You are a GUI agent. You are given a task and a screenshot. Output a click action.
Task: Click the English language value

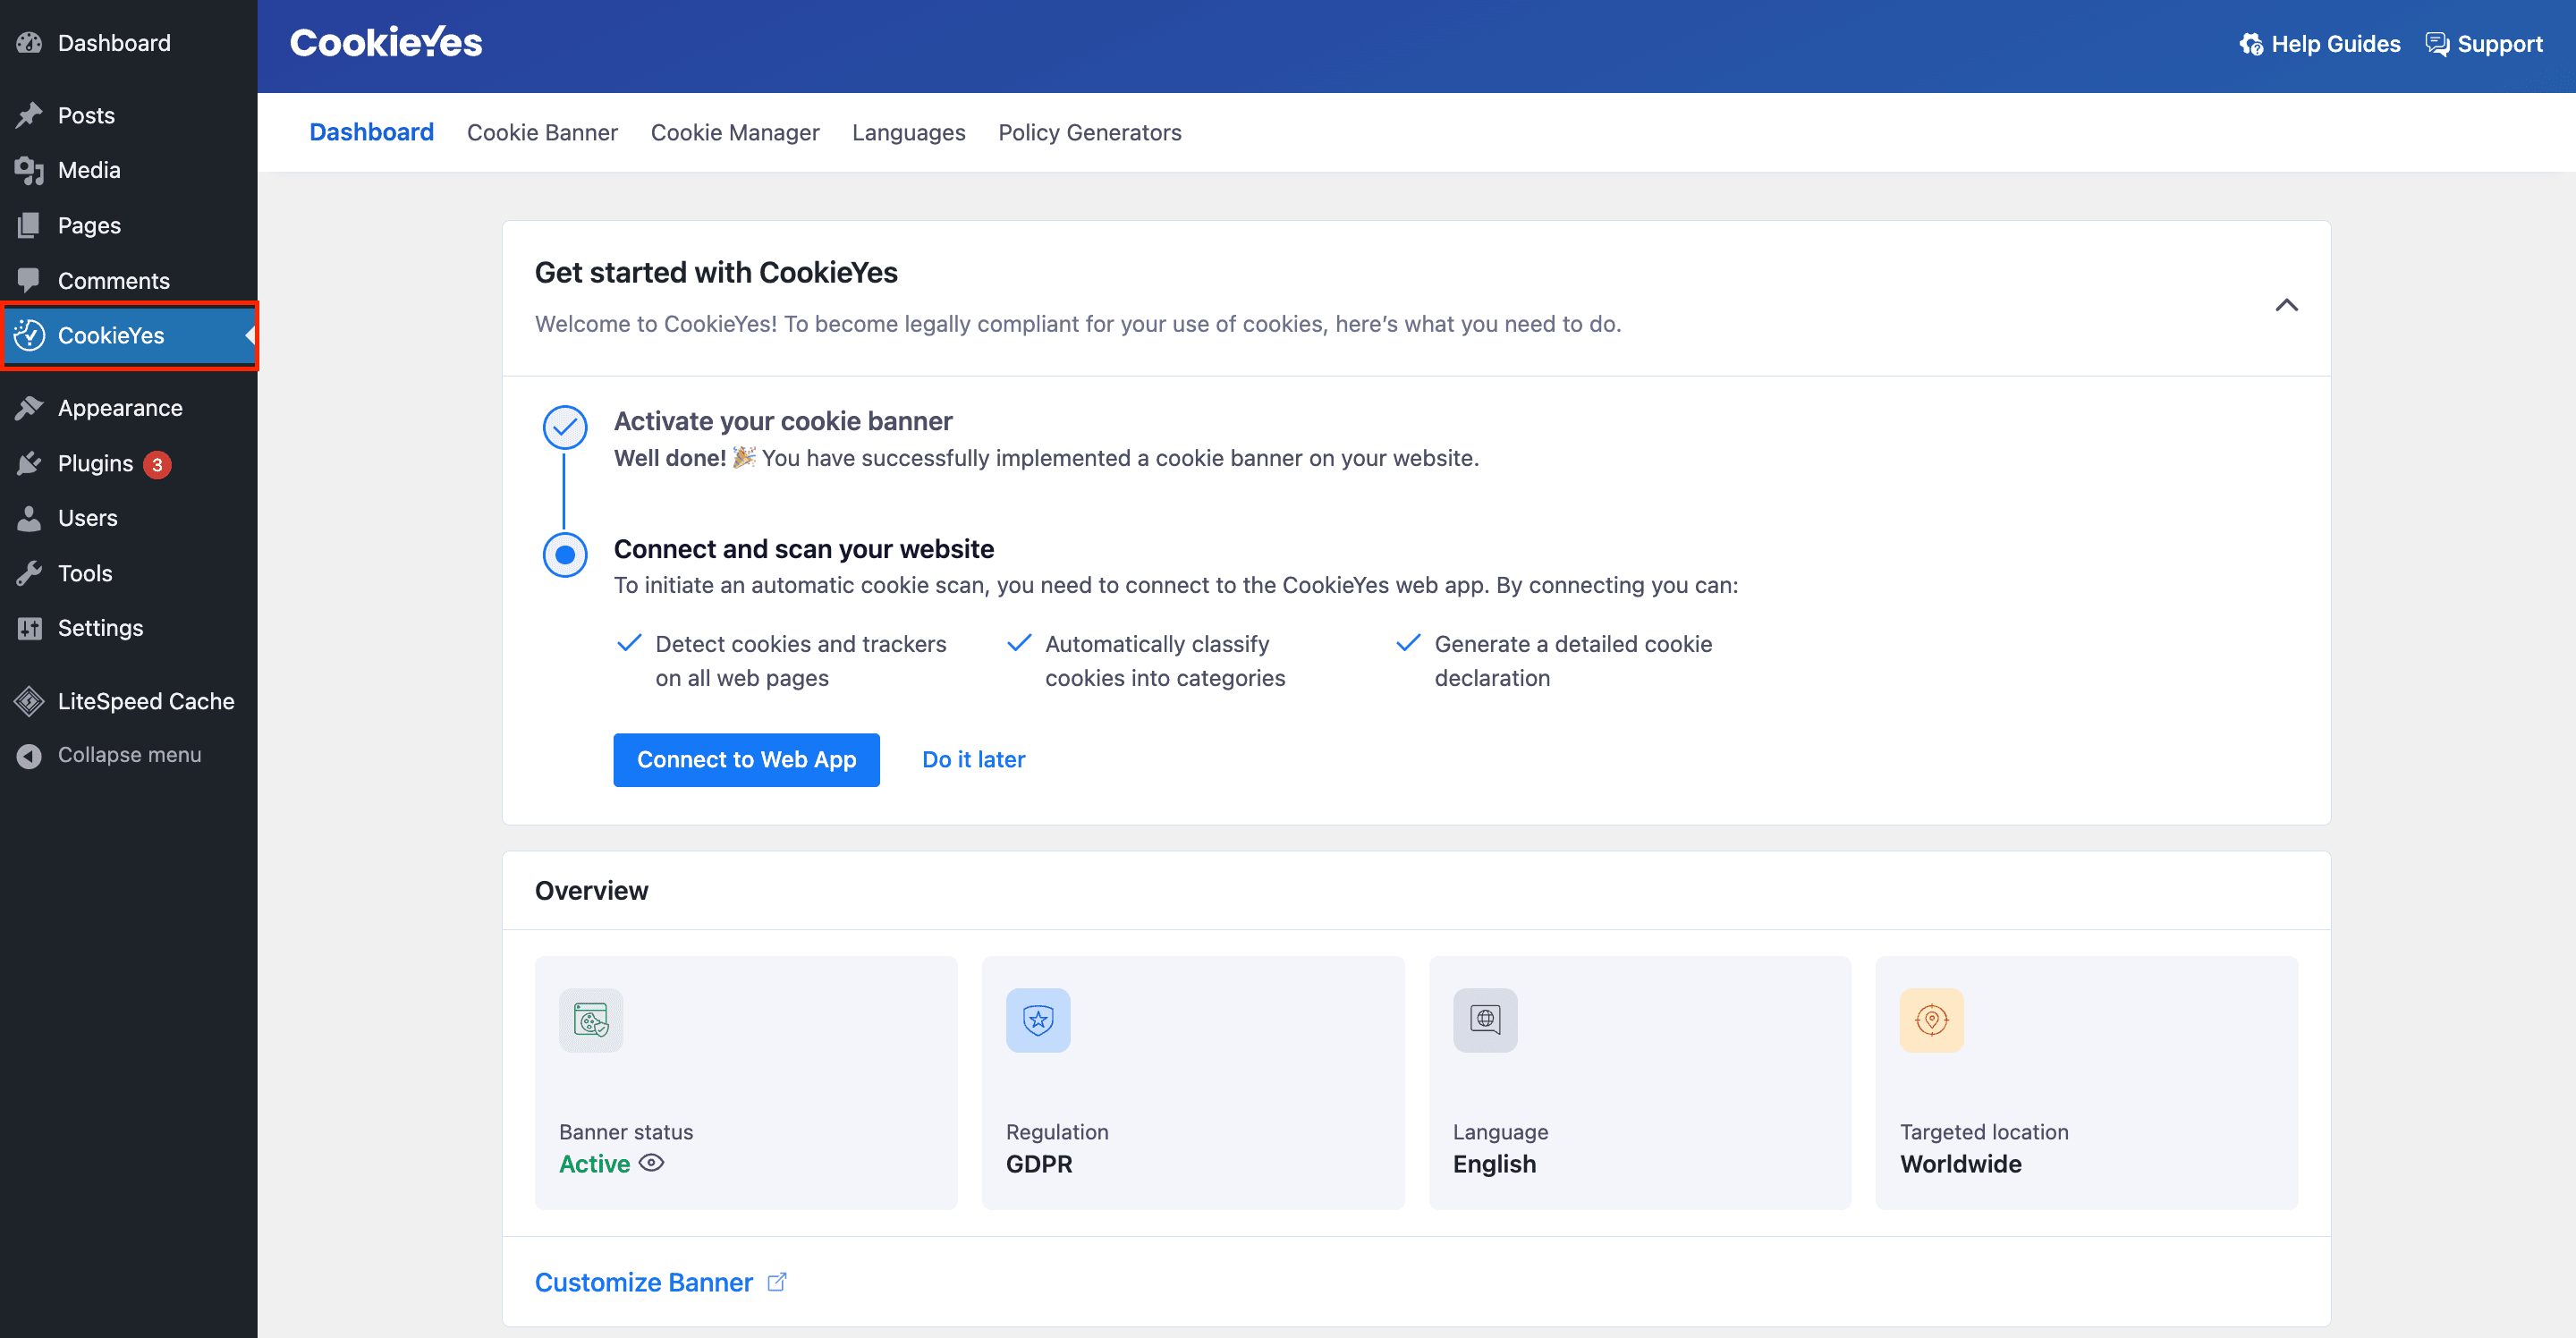tap(1495, 1164)
